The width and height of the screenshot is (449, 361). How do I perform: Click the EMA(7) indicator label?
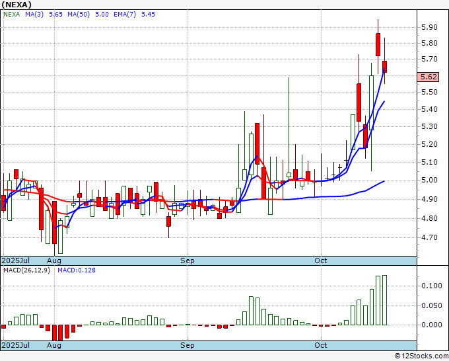pyautogui.click(x=125, y=15)
